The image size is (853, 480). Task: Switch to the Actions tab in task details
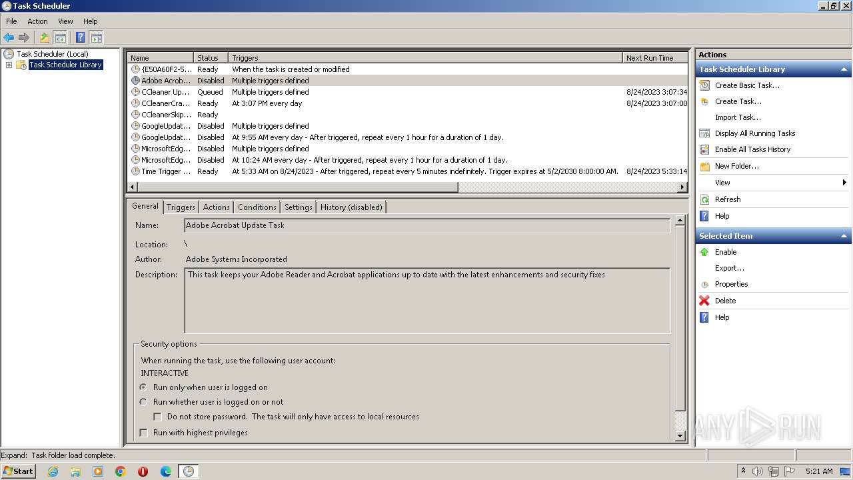(216, 207)
